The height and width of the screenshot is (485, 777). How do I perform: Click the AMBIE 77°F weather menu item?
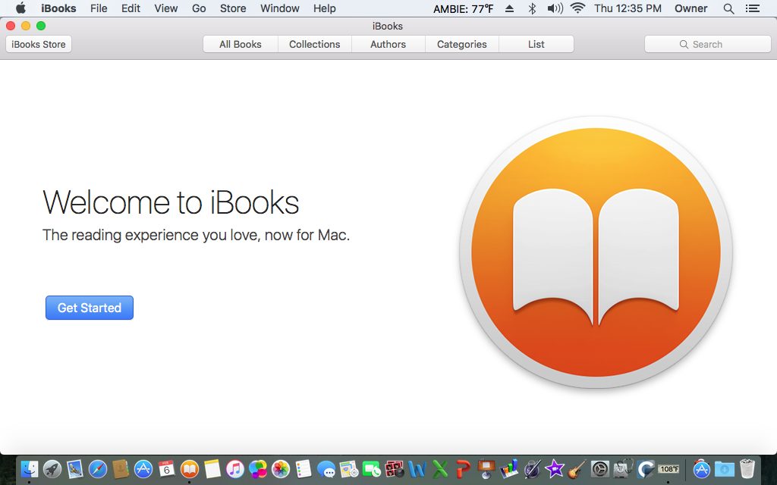coord(464,8)
